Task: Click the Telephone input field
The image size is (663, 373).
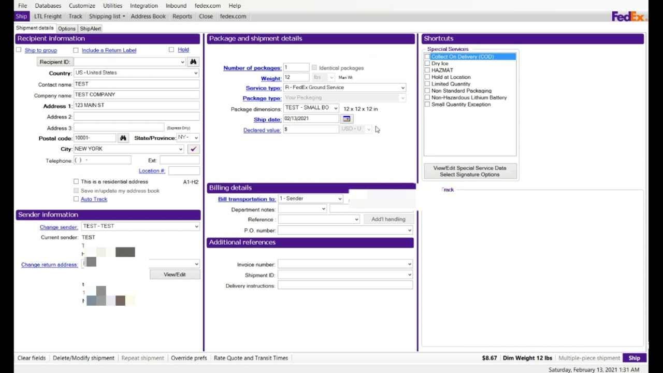Action: [103, 160]
